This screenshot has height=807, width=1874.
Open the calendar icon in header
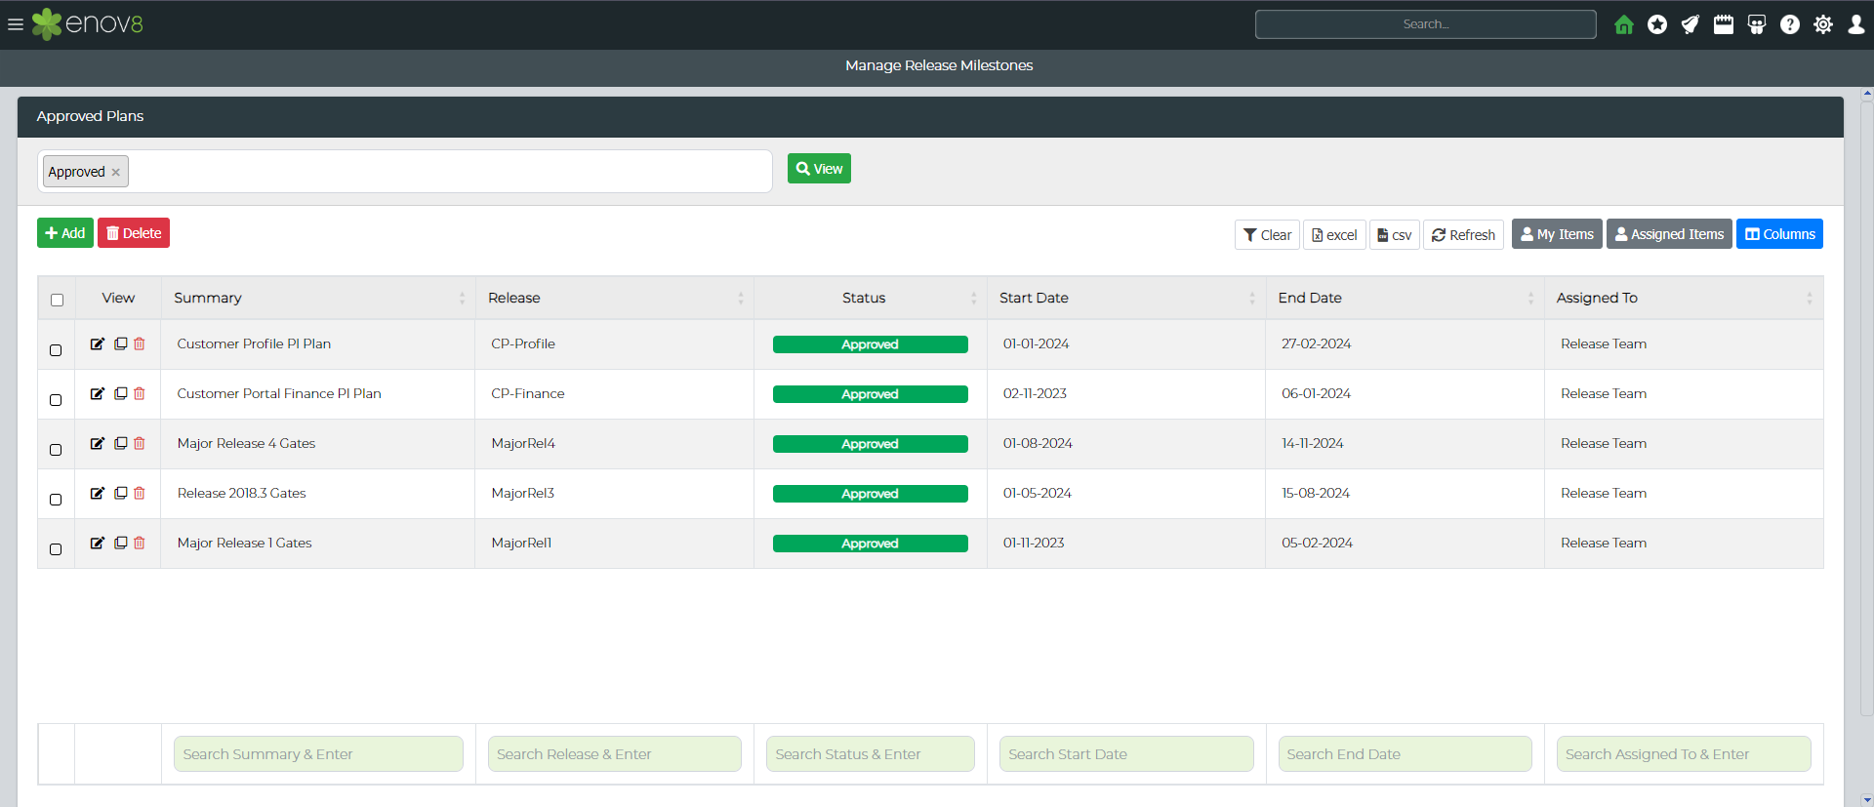click(x=1724, y=24)
